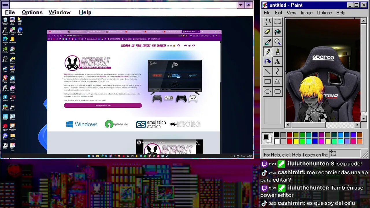Viewport: 370px width, 208px height.
Task: Open the CHANGELOG link in site navigation
Action: (161, 45)
